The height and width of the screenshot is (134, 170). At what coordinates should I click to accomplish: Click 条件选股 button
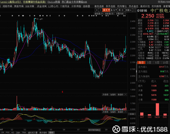(x=110, y=6)
